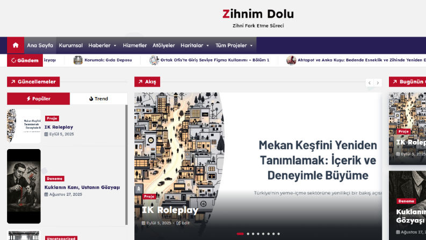Click the accessibility figure icon on slider
Viewport: 426px width, 240px height.
click(139, 188)
